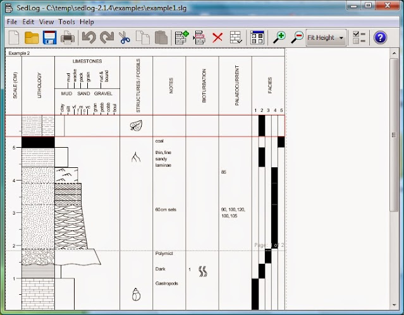The height and width of the screenshot is (315, 404).
Task: Select the leaf fossil symbol
Action: pyautogui.click(x=136, y=126)
